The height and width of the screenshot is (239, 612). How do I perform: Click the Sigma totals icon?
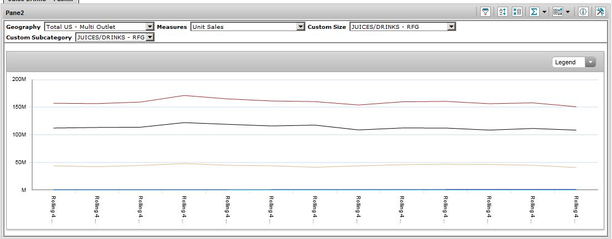(x=534, y=12)
